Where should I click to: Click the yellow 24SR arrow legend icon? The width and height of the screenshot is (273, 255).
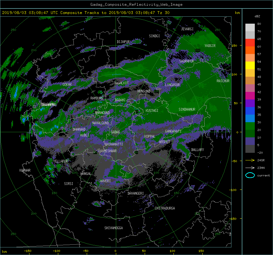point(250,160)
